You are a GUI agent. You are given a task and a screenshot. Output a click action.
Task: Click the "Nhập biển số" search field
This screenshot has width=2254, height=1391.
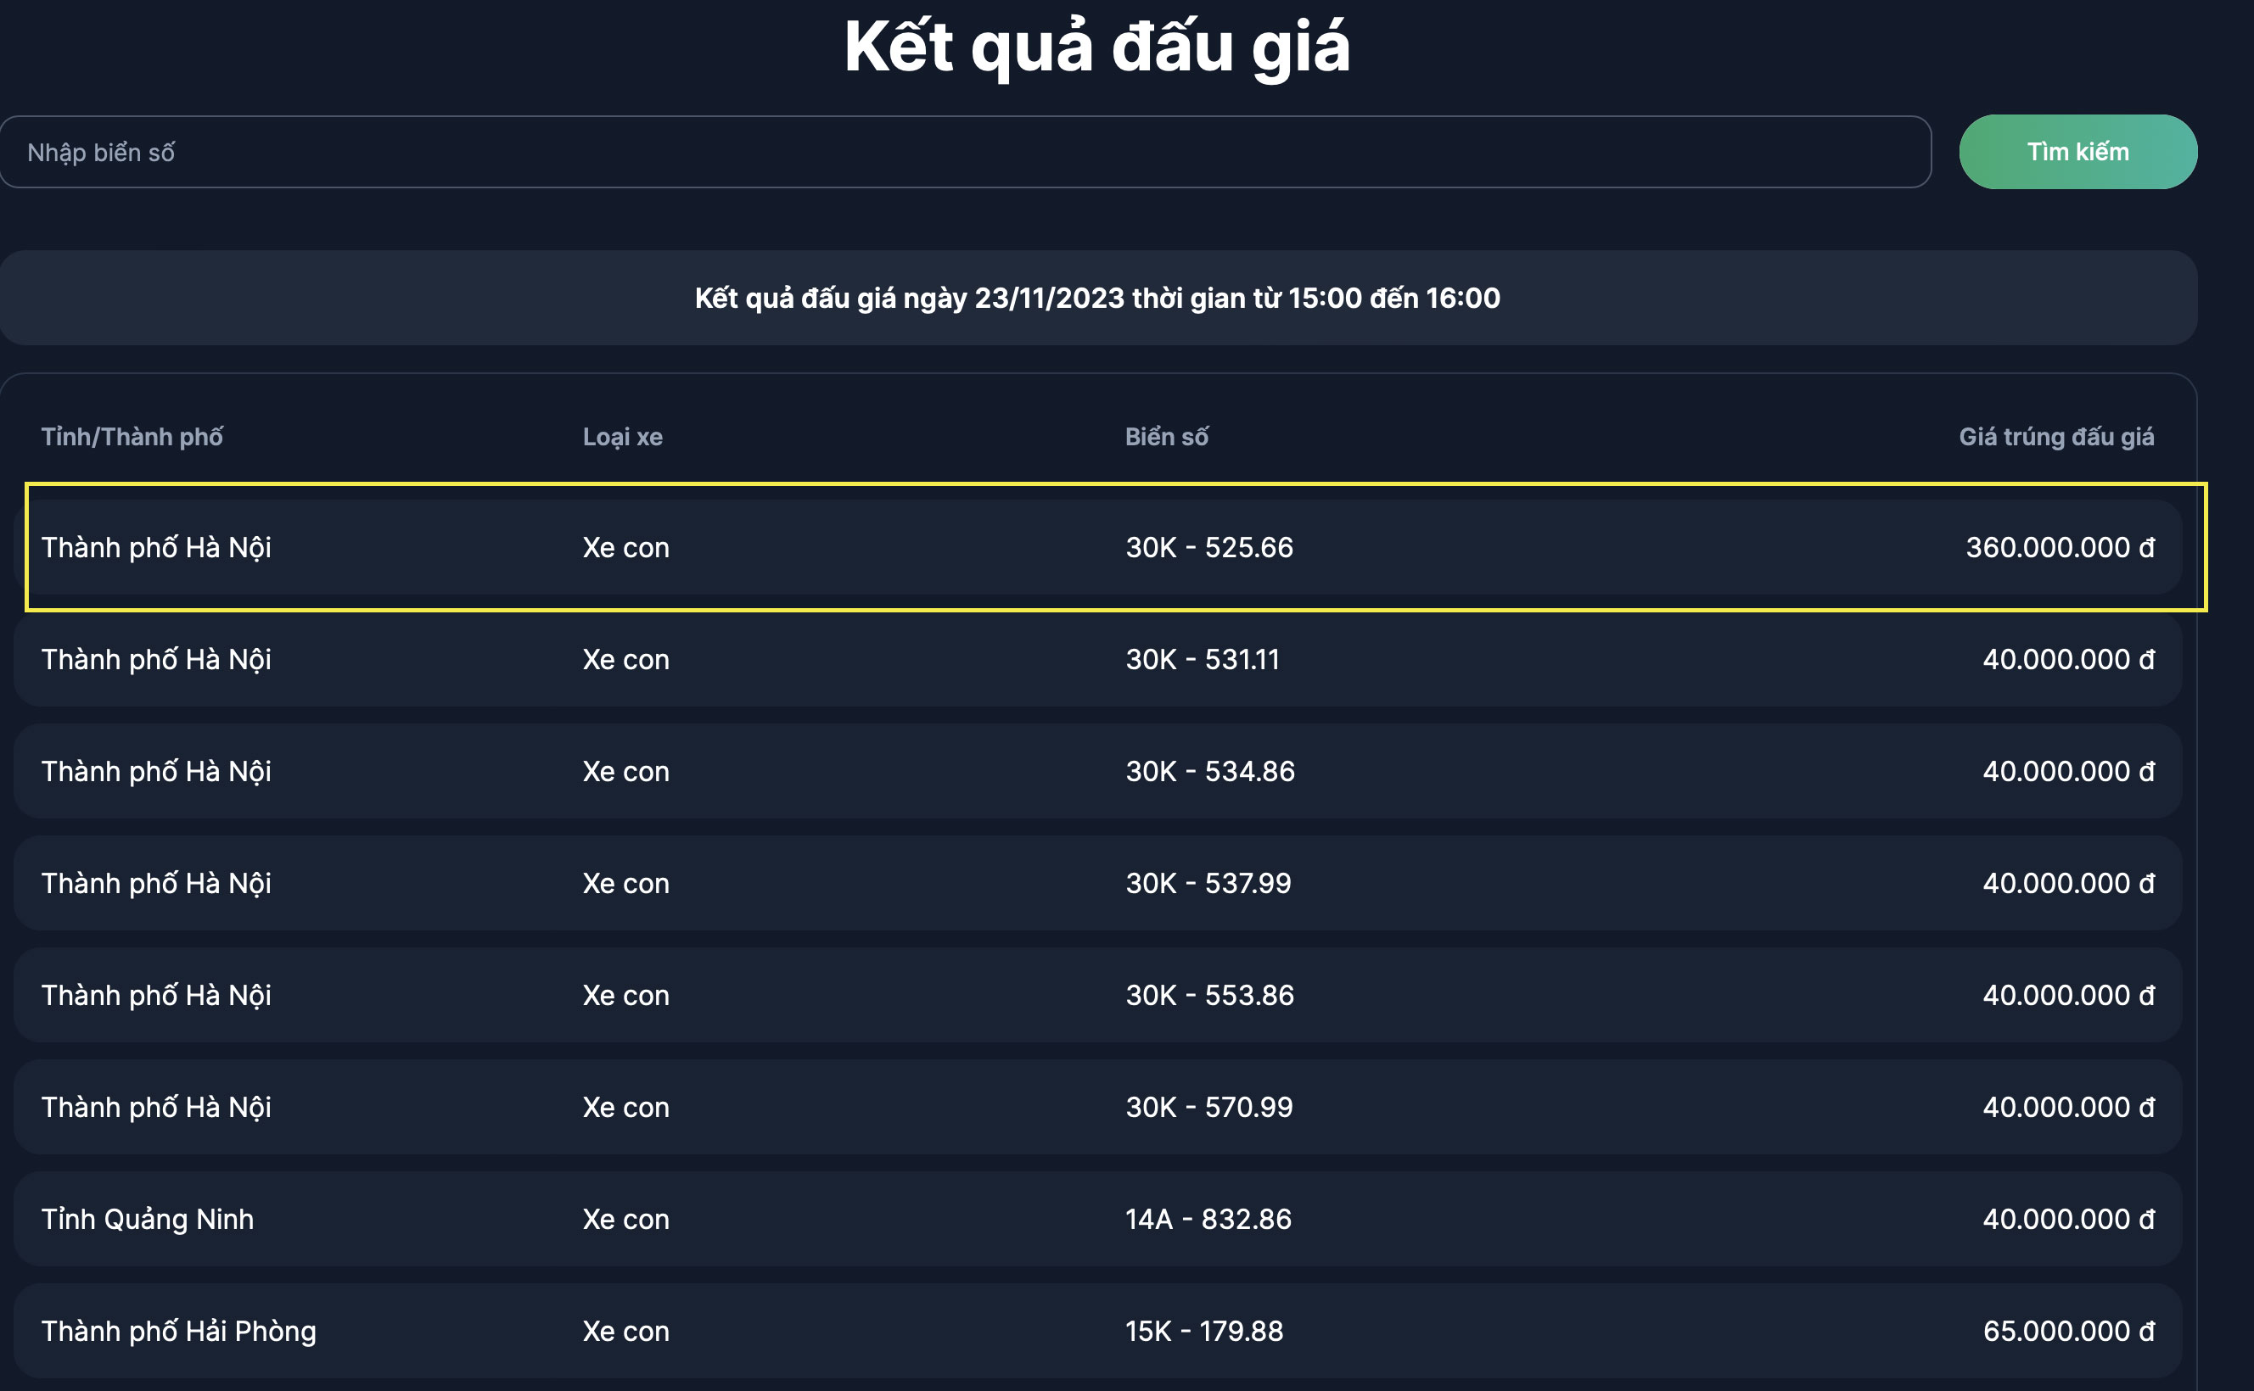coord(965,152)
